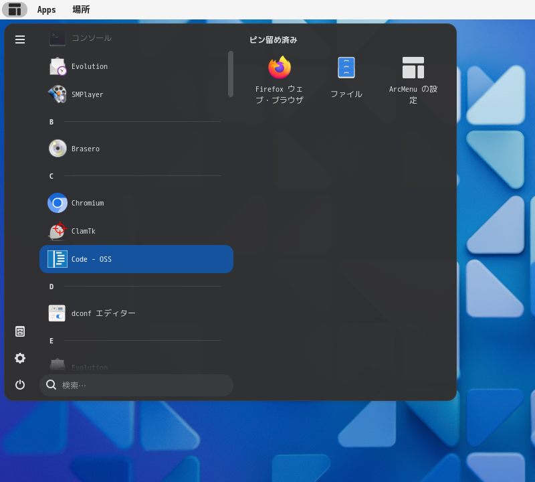
Task: Click the ArcMenu button in top panel
Action: coord(15,9)
